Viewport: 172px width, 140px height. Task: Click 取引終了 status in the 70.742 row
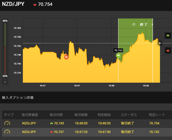point(128,132)
